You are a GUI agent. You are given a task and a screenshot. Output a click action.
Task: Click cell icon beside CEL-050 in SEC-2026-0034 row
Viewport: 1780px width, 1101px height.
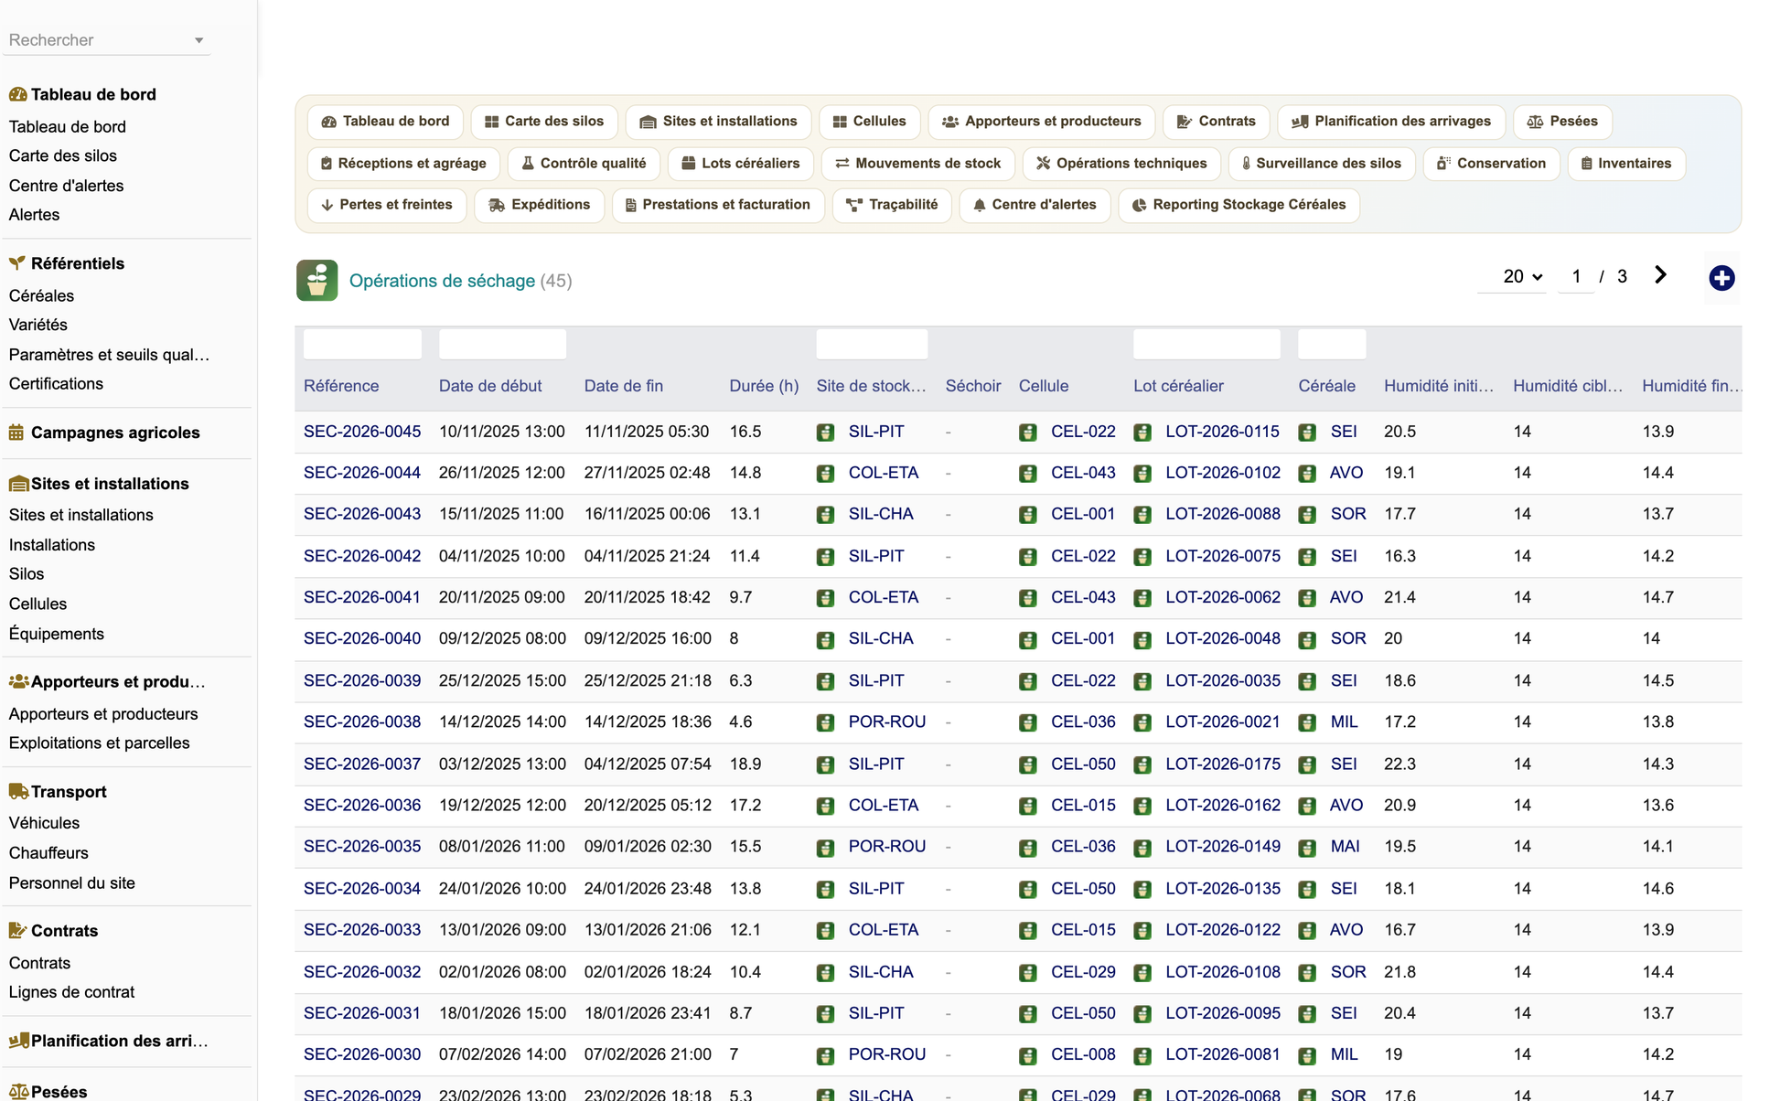click(x=1028, y=889)
